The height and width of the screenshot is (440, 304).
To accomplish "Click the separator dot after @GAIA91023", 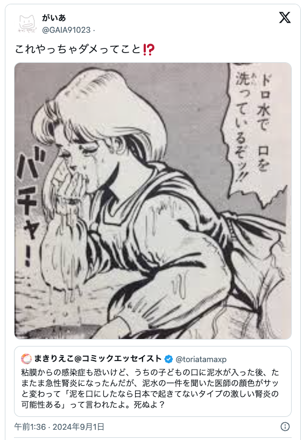I will [x=94, y=30].
